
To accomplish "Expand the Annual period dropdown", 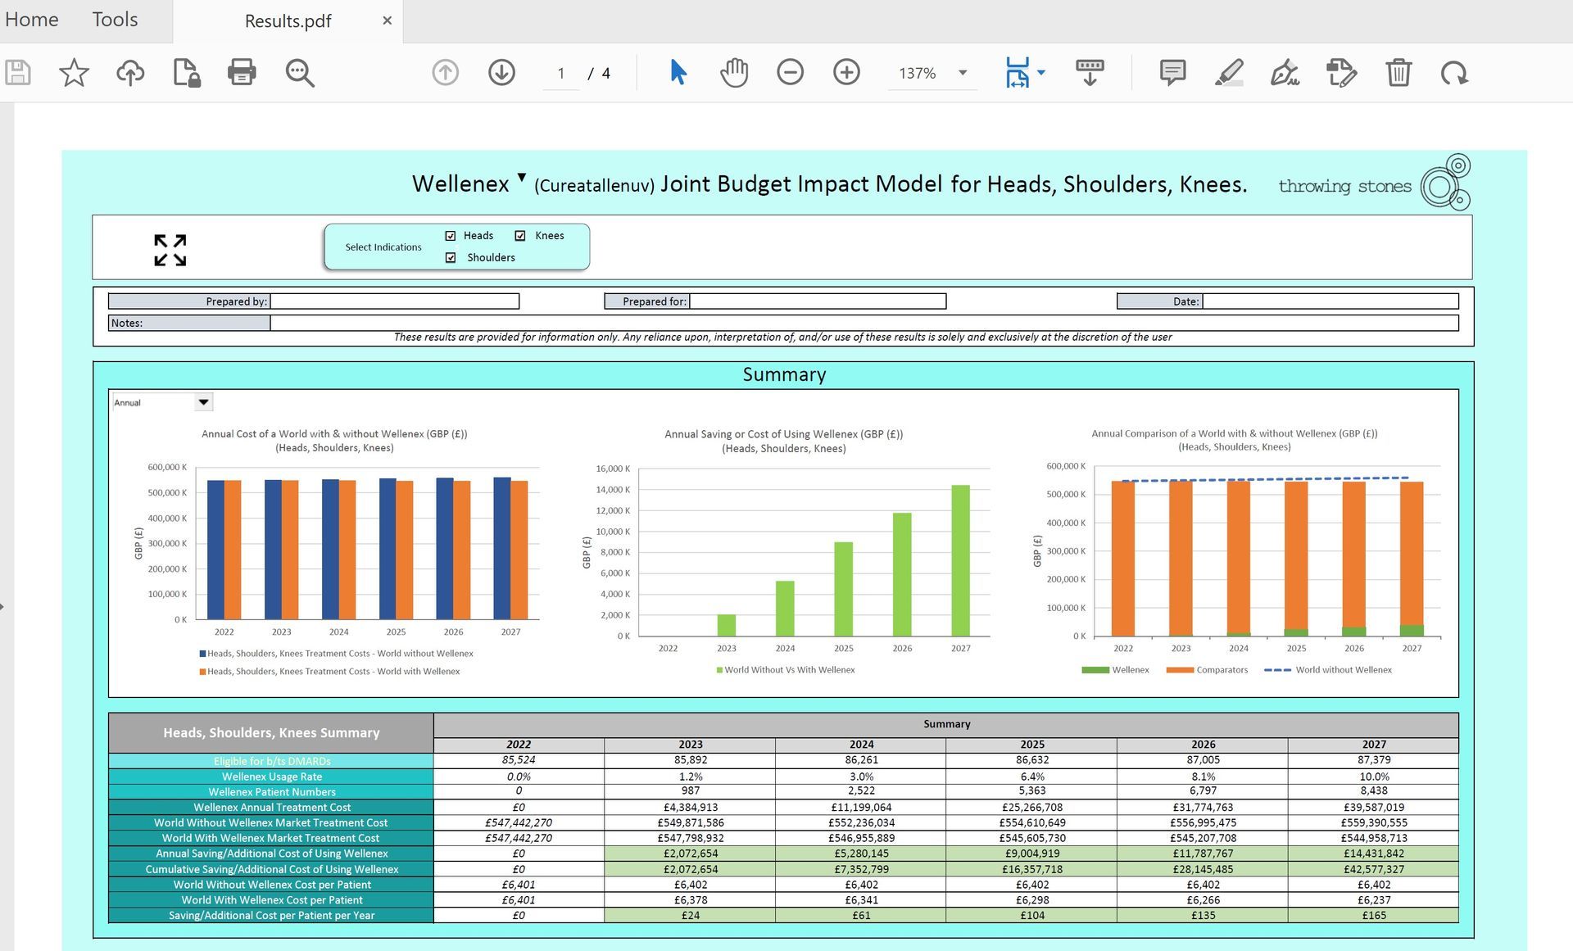I will point(203,402).
